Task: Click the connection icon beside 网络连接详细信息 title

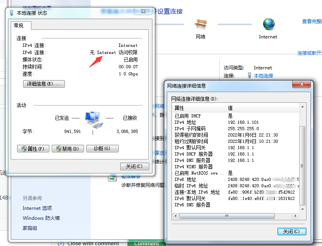Action: pyautogui.click(x=168, y=84)
